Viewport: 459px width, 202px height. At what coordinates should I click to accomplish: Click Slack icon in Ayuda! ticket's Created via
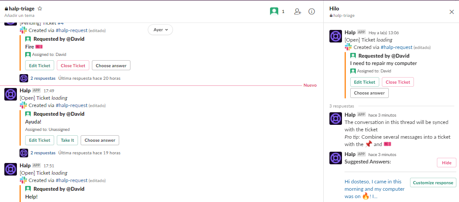[x=23, y=105]
